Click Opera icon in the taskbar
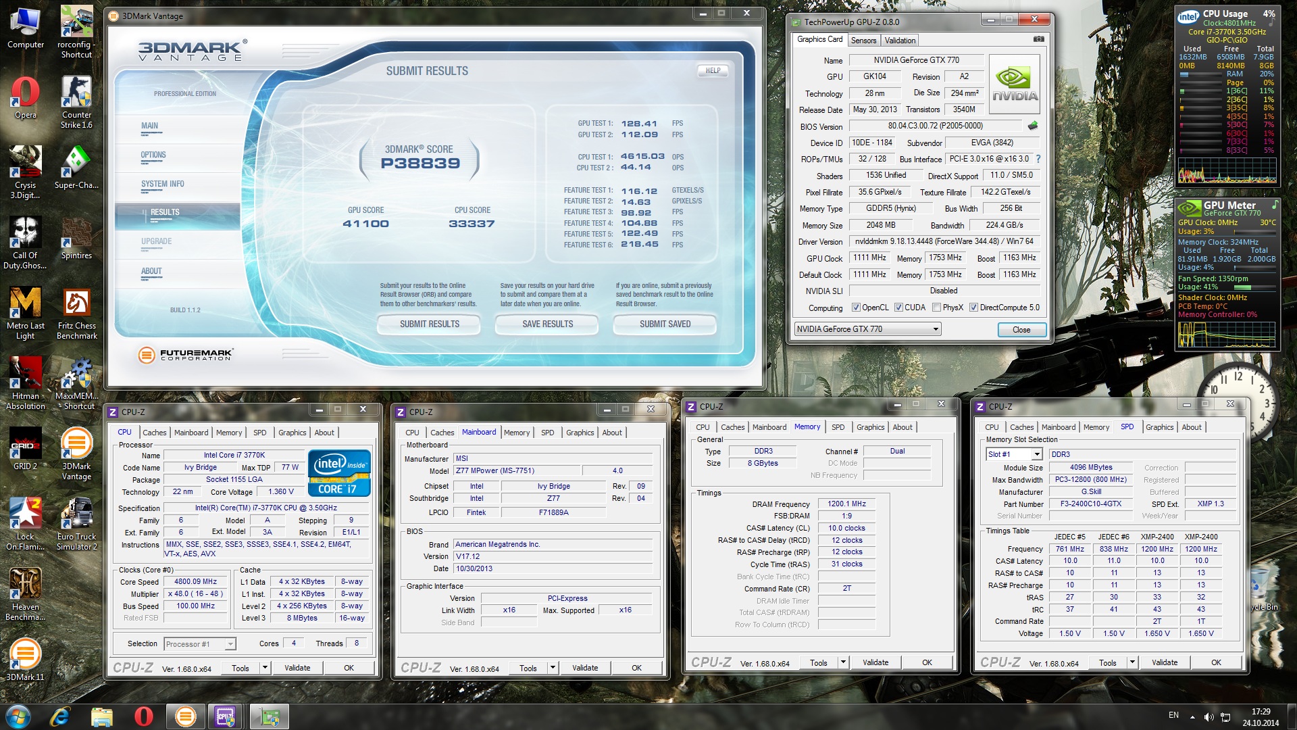This screenshot has height=730, width=1297. tap(143, 716)
